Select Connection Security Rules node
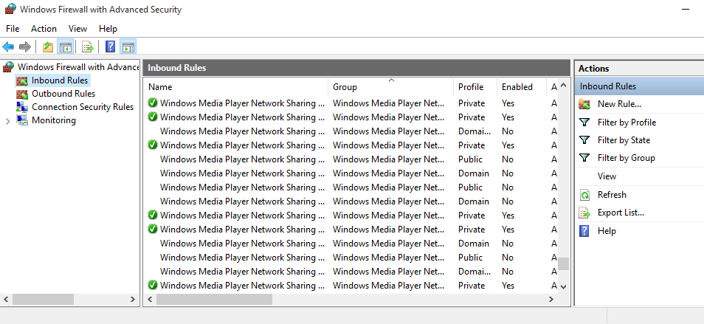The width and height of the screenshot is (704, 324). pos(83,107)
